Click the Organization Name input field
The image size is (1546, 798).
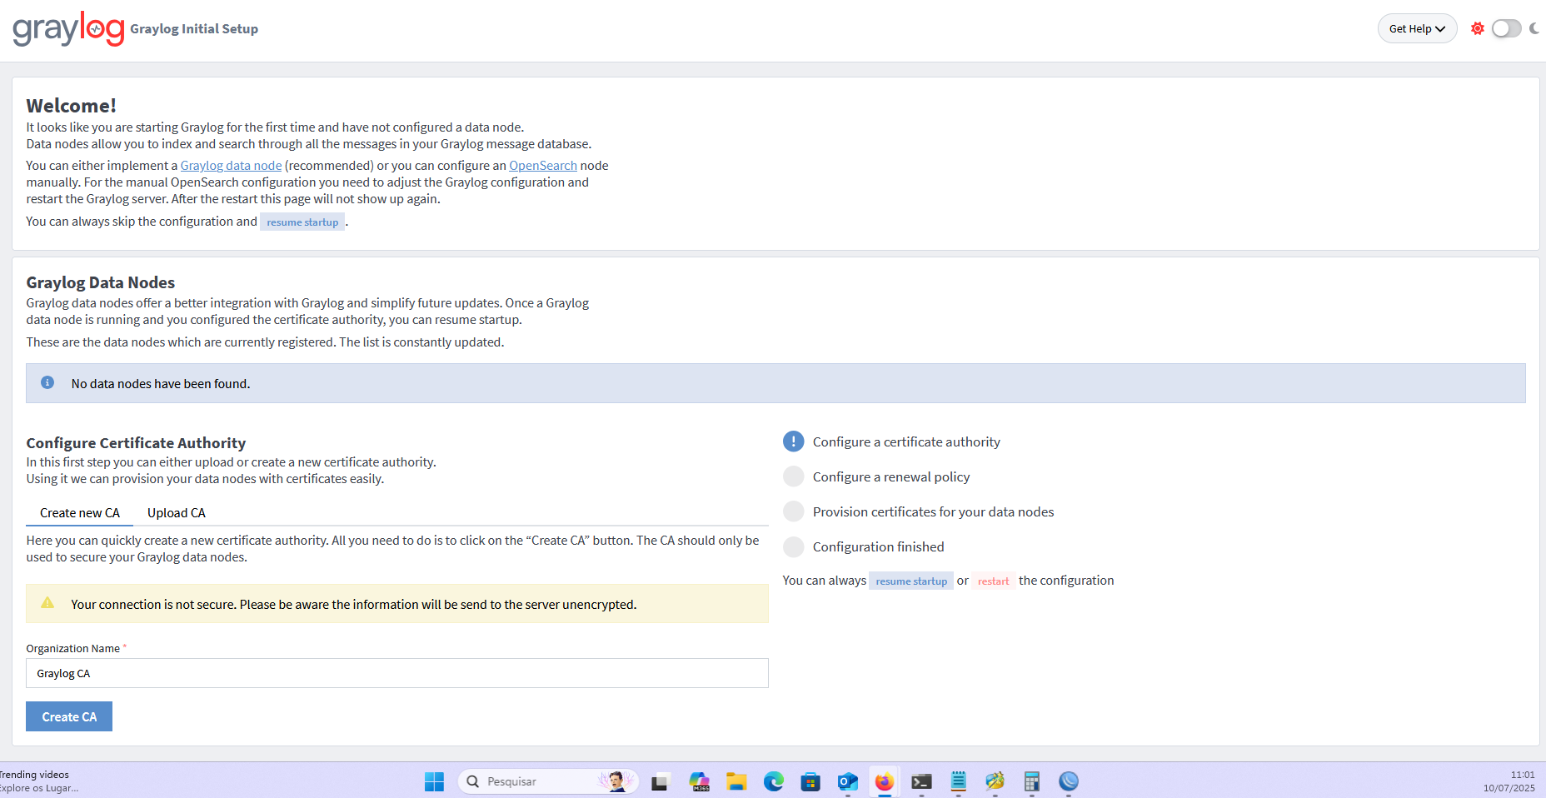tap(397, 673)
